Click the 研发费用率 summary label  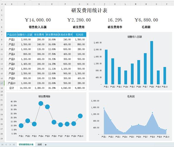115,27
